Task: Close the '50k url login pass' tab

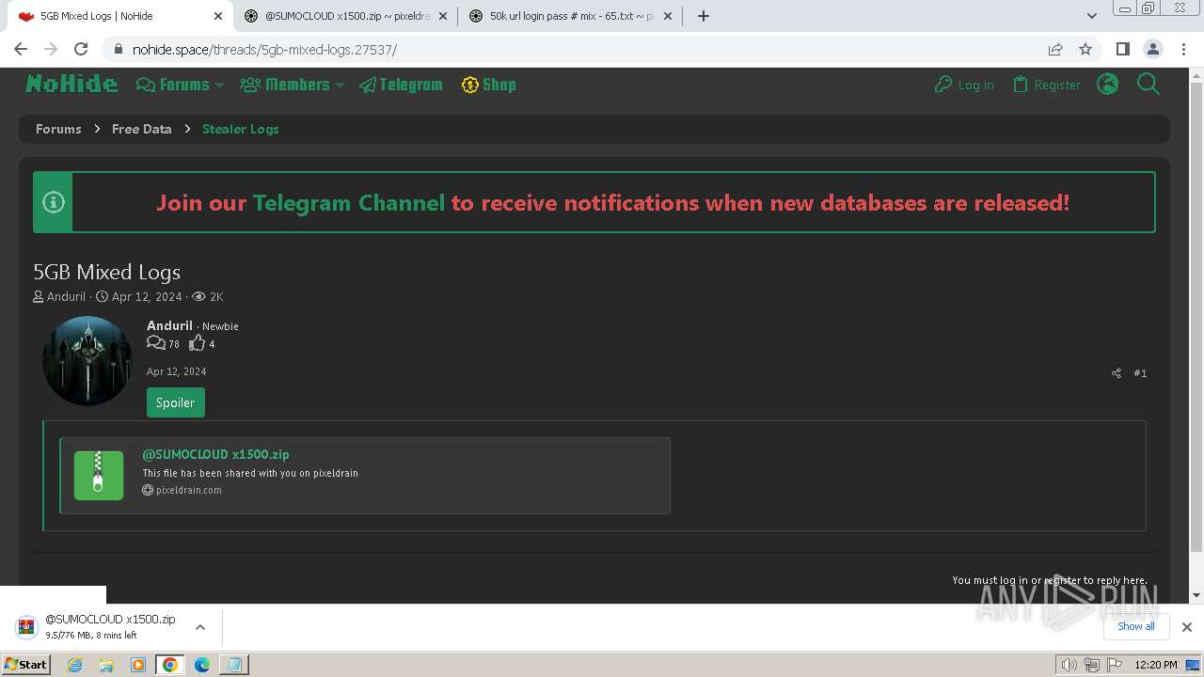Action: point(668,16)
